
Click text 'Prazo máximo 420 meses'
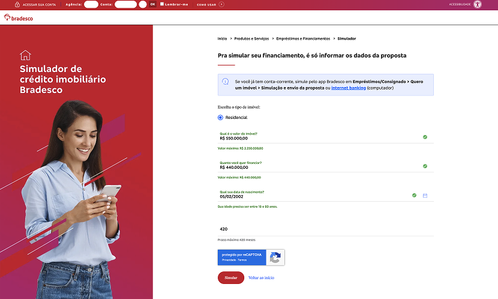coord(236,240)
